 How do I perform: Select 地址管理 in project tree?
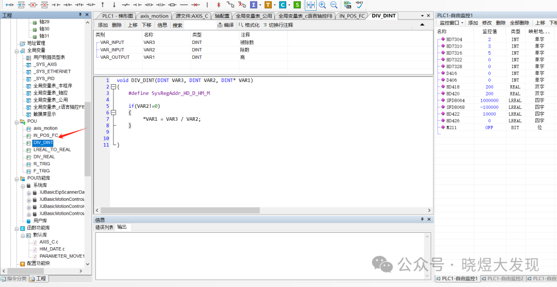(x=36, y=43)
